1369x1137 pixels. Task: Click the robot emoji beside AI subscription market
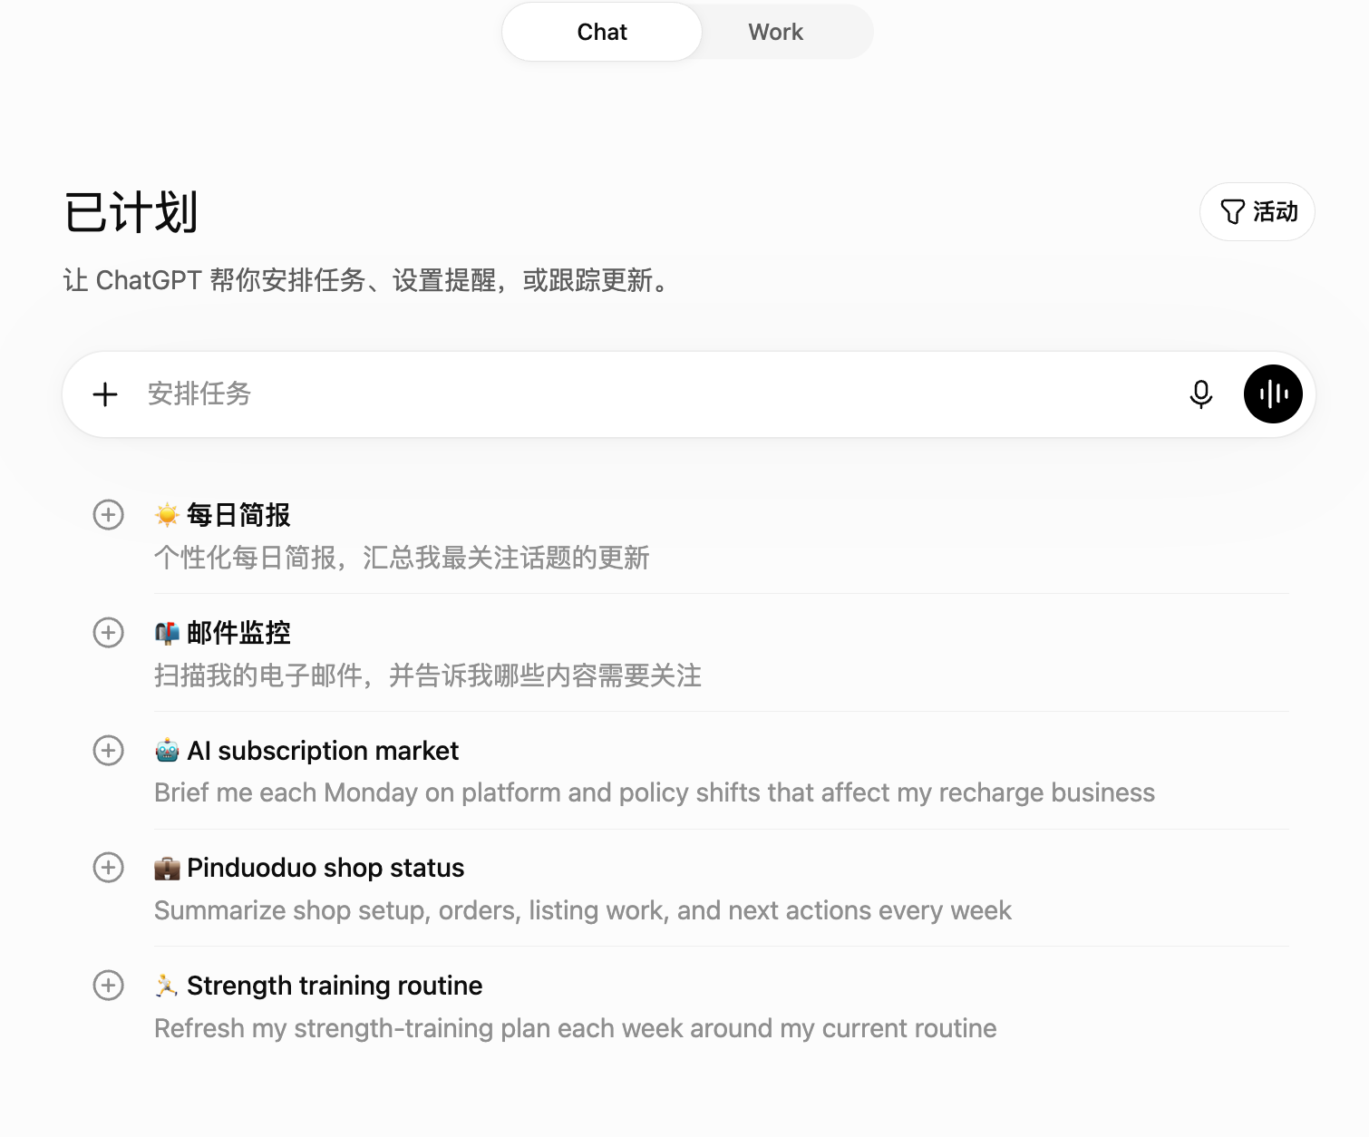pos(167,751)
